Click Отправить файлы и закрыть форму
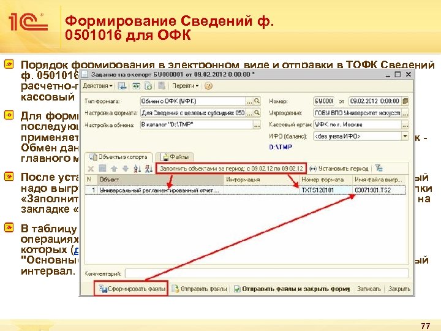 (292, 289)
